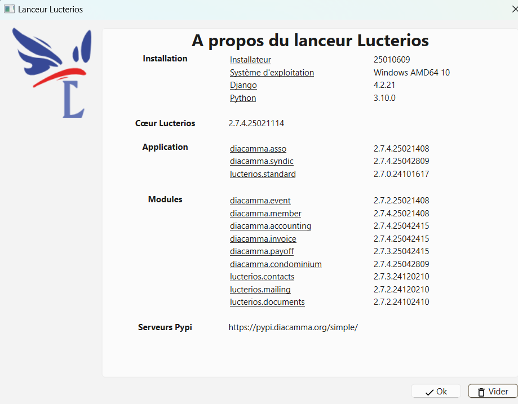Click the lucterios.standard version 2.7.0.24101617
This screenshot has height=404, width=518.
401,174
